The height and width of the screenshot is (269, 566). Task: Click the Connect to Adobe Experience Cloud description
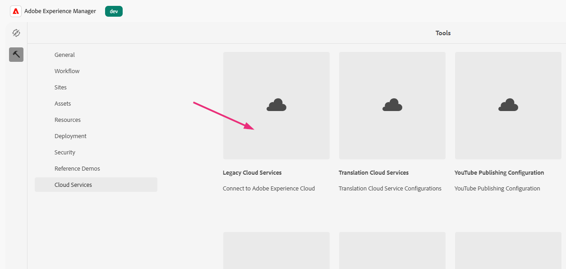pyautogui.click(x=269, y=189)
